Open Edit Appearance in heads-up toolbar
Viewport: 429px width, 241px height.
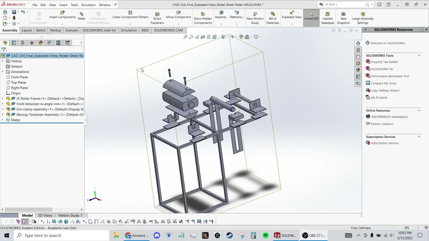[241, 37]
